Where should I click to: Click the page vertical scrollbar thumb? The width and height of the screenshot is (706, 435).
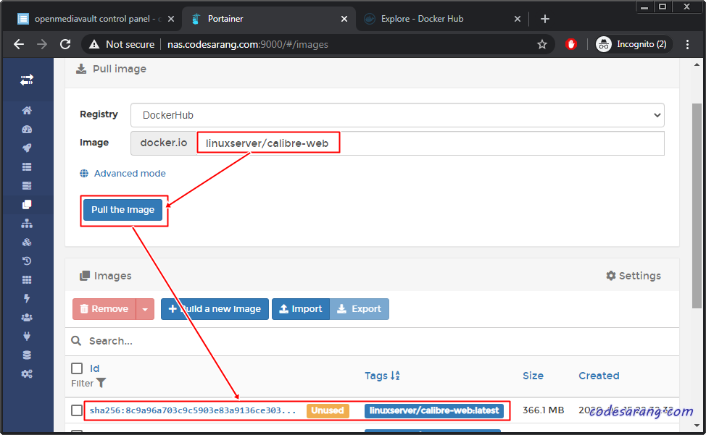[x=697, y=206]
